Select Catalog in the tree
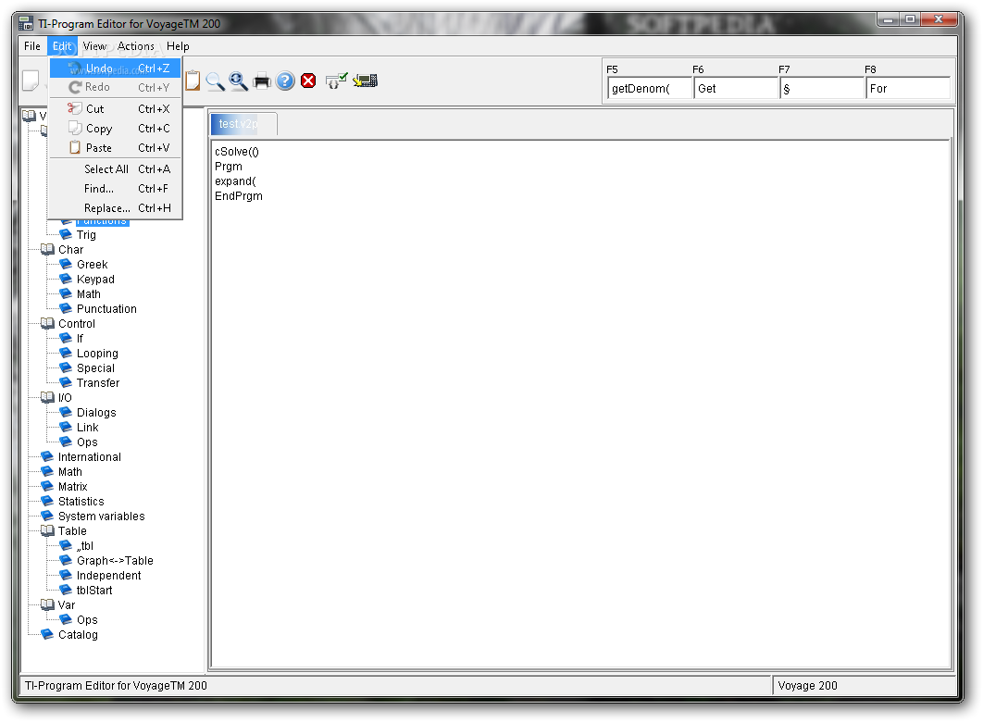 click(x=78, y=635)
